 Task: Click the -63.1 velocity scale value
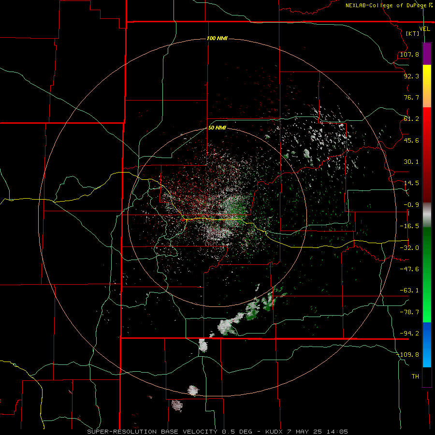409,290
